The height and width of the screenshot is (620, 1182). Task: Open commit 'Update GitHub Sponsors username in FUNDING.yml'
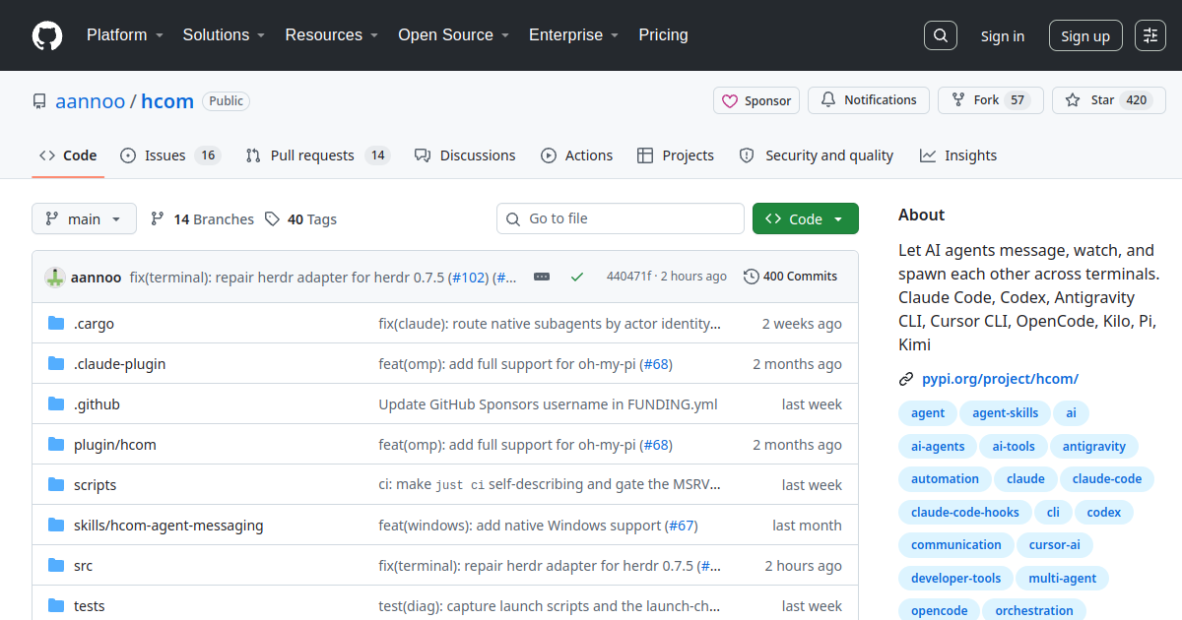[x=549, y=404]
